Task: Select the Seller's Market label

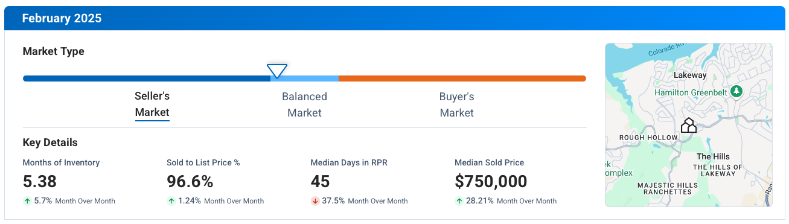Action: (x=152, y=104)
